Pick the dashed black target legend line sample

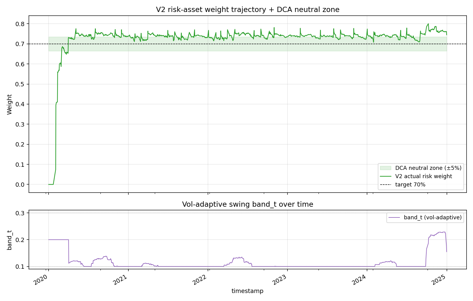pos(385,185)
